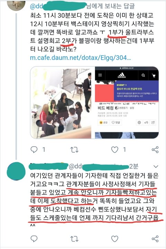The width and height of the screenshot is (166, 249).
Task: Tap the cart icon in adidas screenshot
Action: (x=154, y=76)
